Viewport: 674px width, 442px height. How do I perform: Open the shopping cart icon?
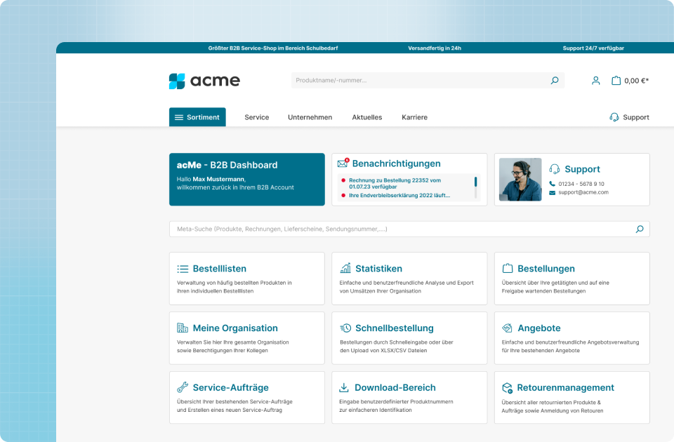(x=616, y=81)
